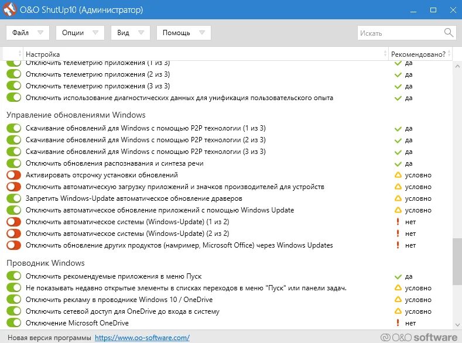Open the Опции dropdown menu
Viewport: 462px width, 343px height.
[80, 33]
